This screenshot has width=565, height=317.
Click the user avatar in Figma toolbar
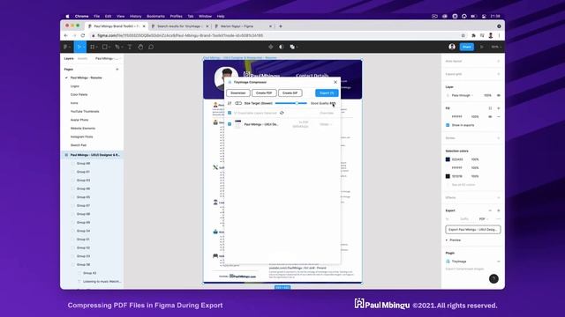tap(452, 47)
